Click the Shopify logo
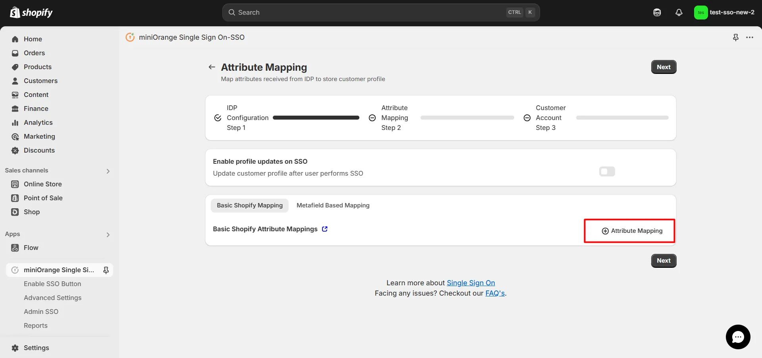Viewport: 762px width, 358px height. tap(31, 13)
